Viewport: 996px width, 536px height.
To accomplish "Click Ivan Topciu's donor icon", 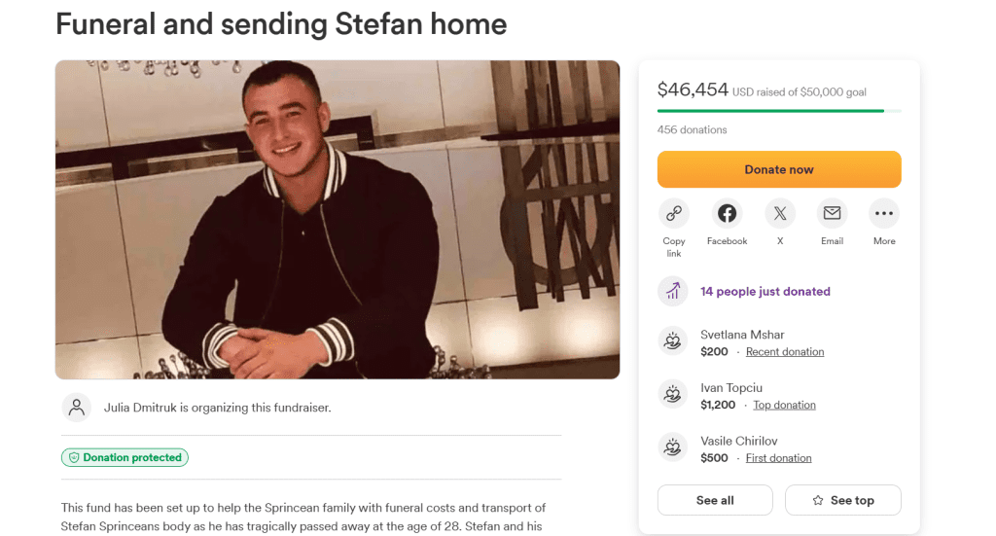I will [672, 395].
